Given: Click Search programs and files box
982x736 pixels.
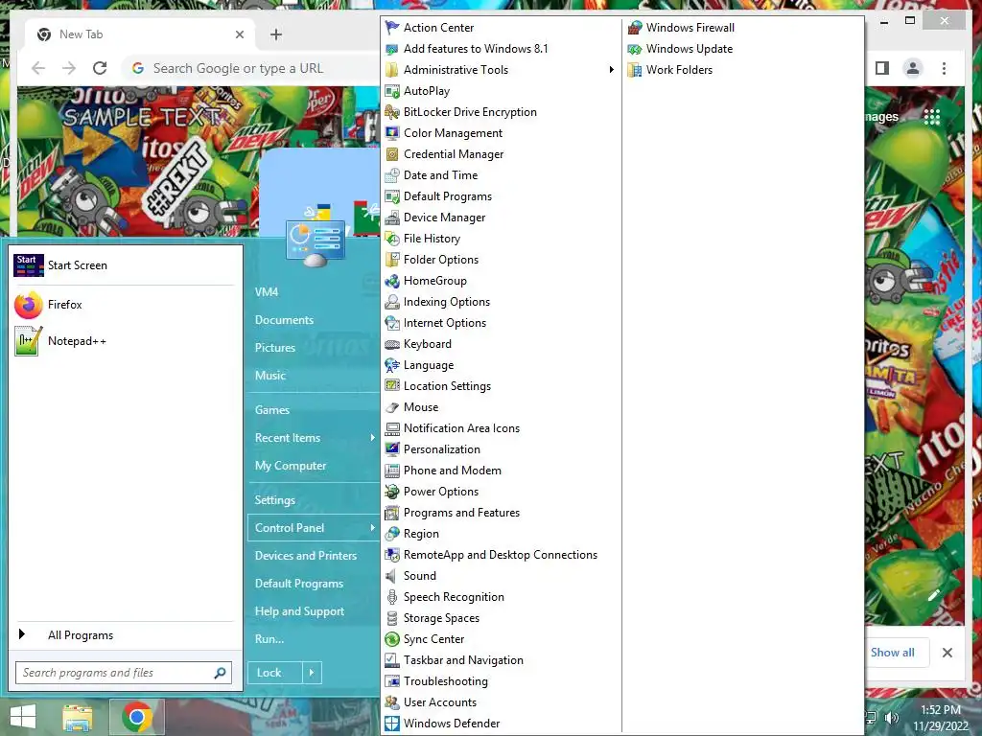Looking at the screenshot, I should [124, 673].
